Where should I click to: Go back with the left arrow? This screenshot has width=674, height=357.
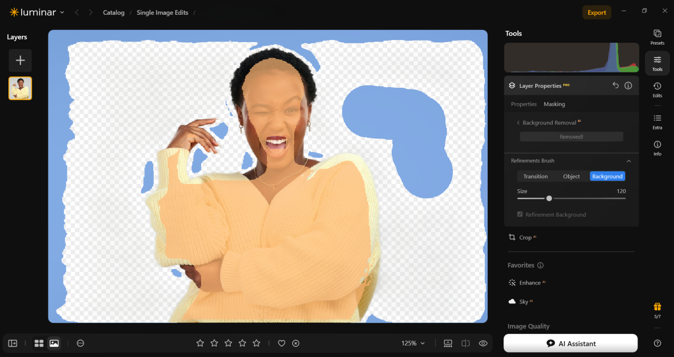[x=77, y=12]
